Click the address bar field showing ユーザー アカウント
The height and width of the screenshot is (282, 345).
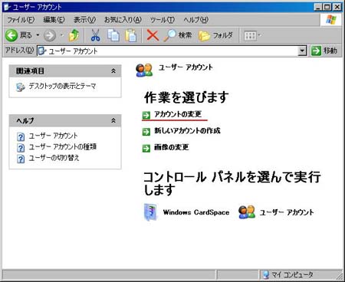tap(168, 51)
